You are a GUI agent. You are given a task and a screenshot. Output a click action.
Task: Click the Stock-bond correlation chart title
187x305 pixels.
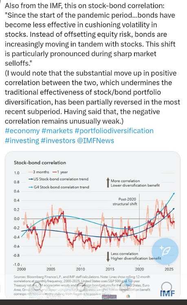click(40, 163)
